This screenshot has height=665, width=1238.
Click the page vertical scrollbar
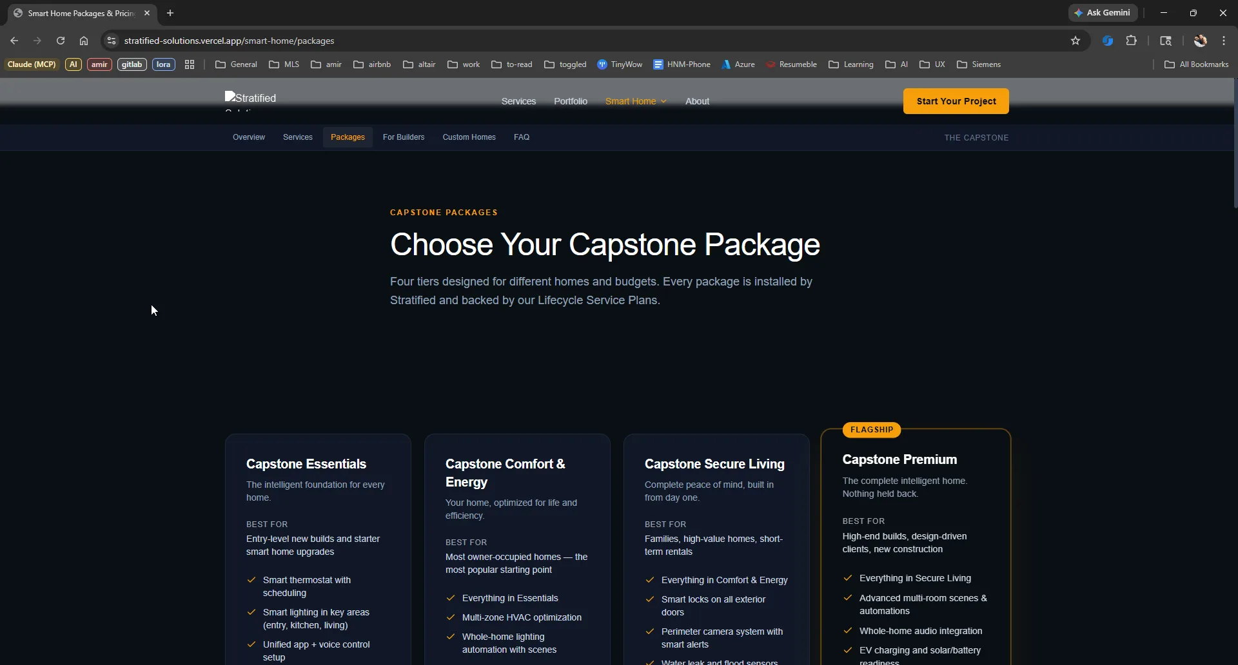tap(1235, 142)
